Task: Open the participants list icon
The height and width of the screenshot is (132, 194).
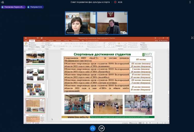Action: [x=3, y=2]
